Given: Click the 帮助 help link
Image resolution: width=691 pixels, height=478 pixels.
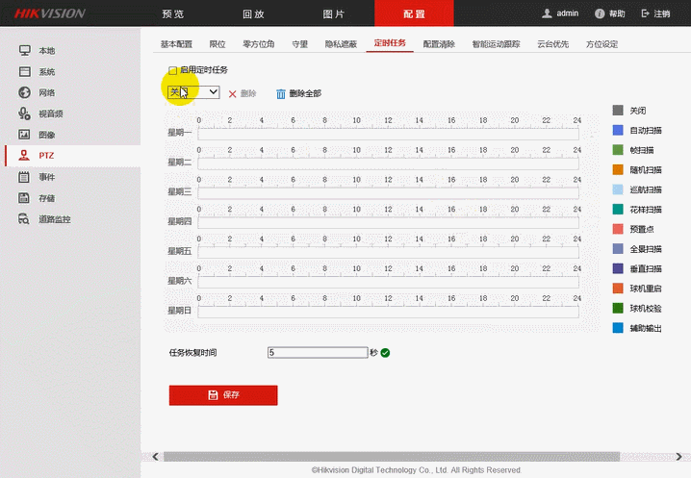Looking at the screenshot, I should 617,13.
